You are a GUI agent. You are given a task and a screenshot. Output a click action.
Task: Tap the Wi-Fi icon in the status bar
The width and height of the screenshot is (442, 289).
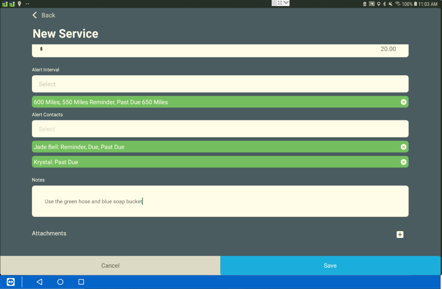[x=397, y=4]
